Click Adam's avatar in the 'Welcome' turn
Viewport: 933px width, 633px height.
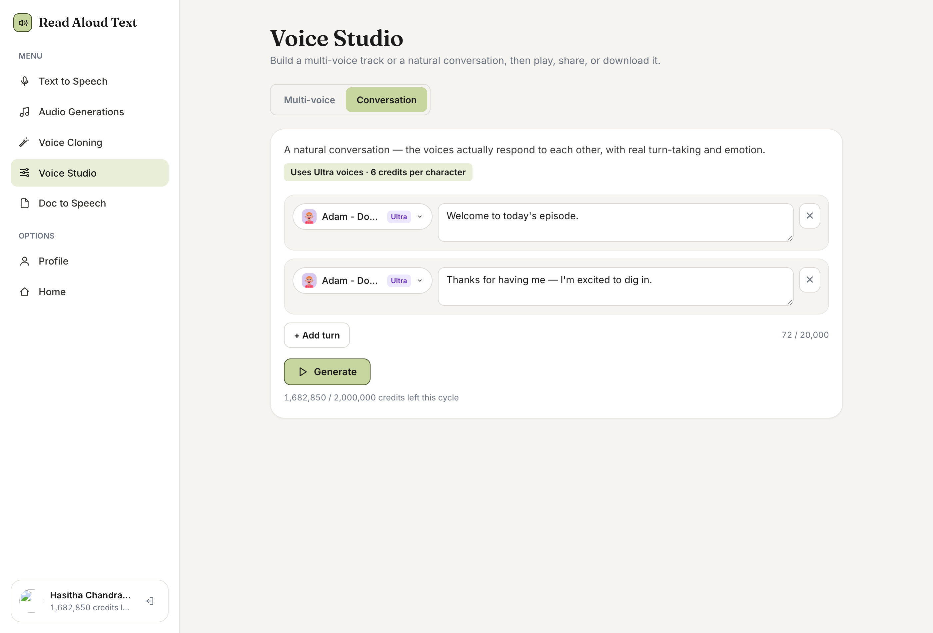point(309,217)
